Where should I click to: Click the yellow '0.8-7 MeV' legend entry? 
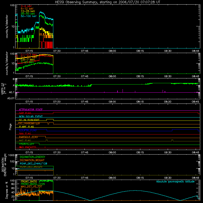point(28,60)
